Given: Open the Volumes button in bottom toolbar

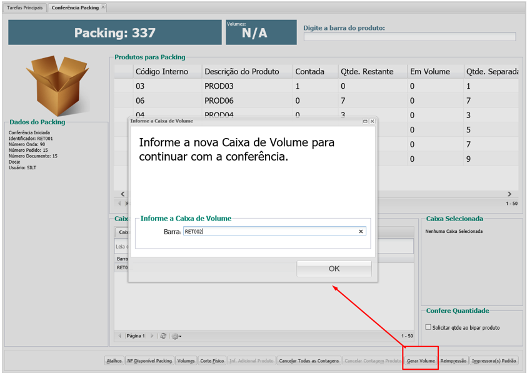Looking at the screenshot, I should [x=186, y=361].
